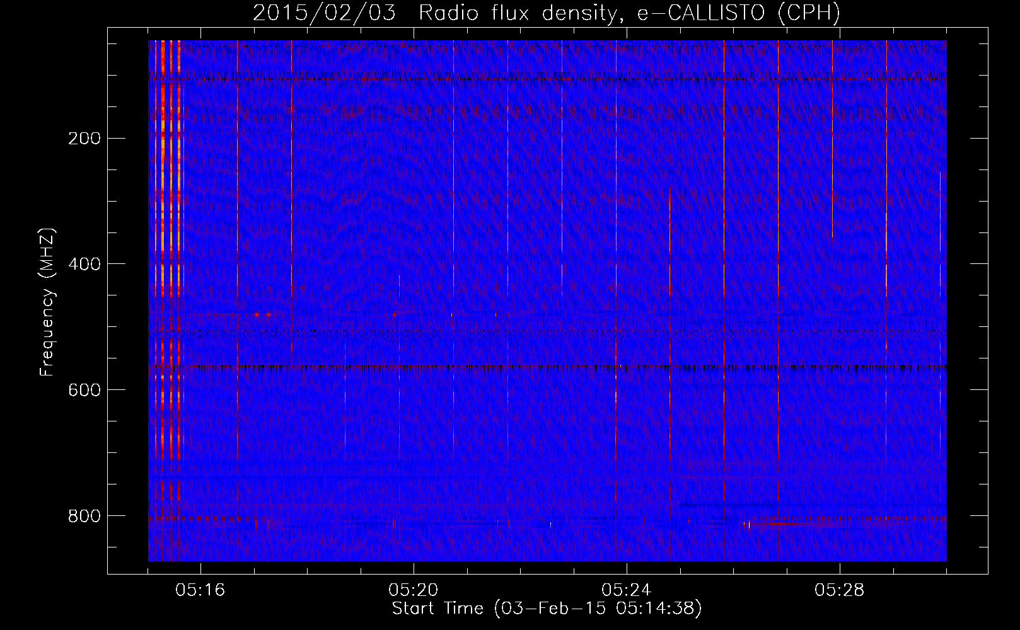Click the plot title '2015/02/03 Radio flux density'
Image resolution: width=1020 pixels, height=630 pixels.
[x=546, y=13]
